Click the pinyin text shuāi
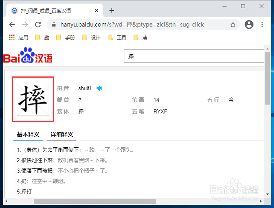 coord(84,88)
